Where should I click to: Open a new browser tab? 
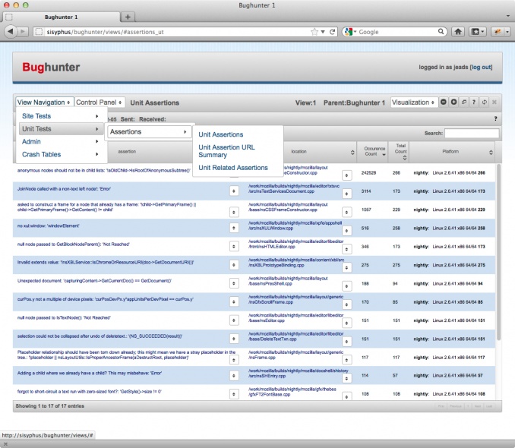coord(128,16)
